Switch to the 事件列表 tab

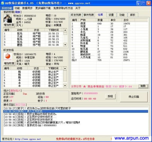point(89,15)
